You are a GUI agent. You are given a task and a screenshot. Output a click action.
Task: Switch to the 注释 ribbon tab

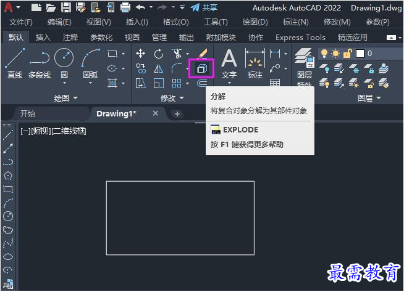[x=70, y=38]
